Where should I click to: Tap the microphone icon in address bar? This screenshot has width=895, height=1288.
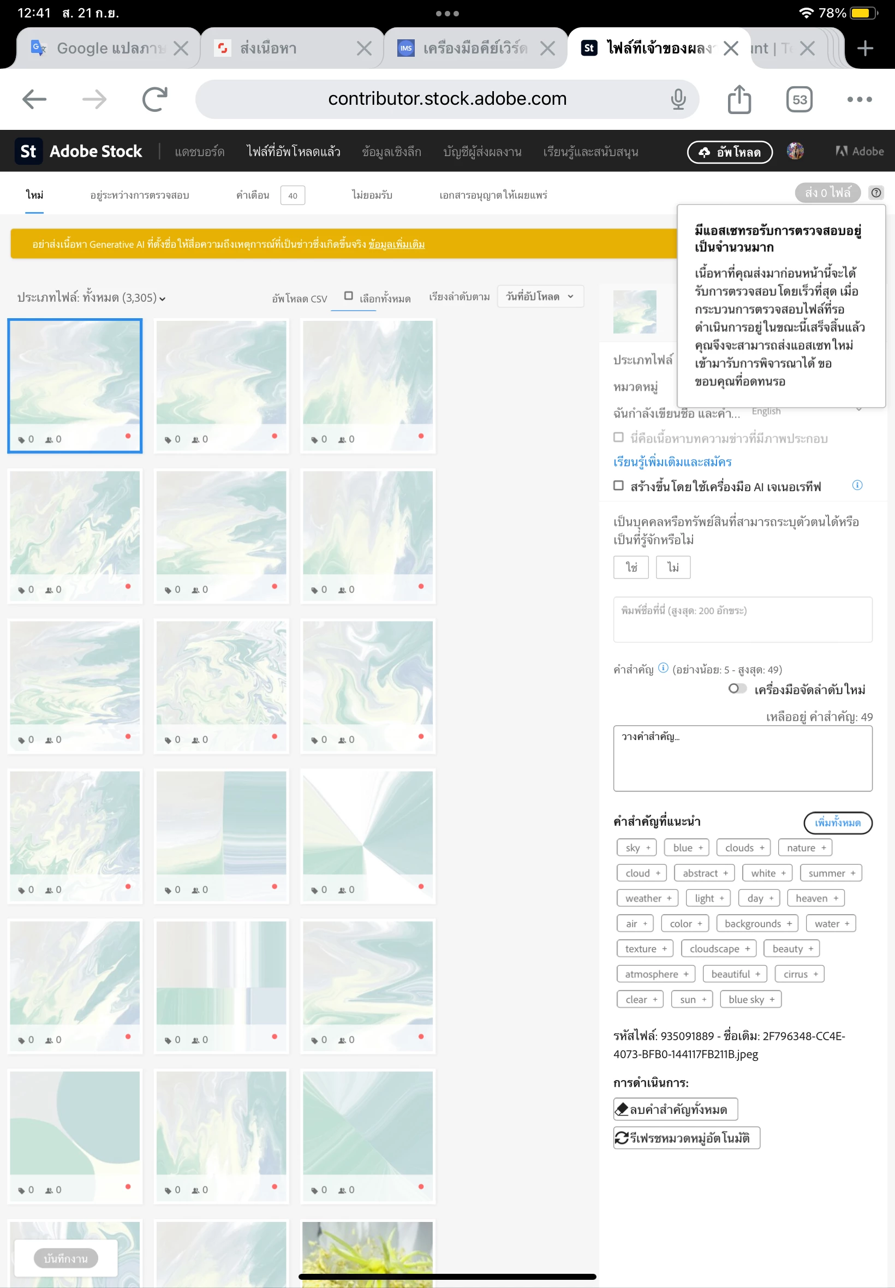tap(678, 99)
